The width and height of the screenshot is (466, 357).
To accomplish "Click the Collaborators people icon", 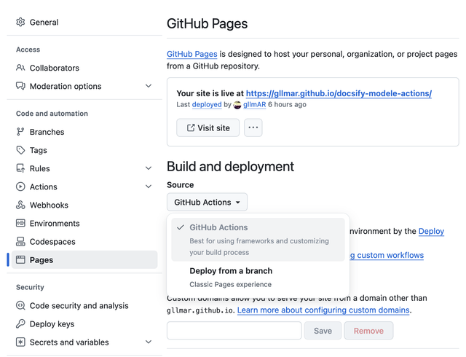I will [20, 68].
